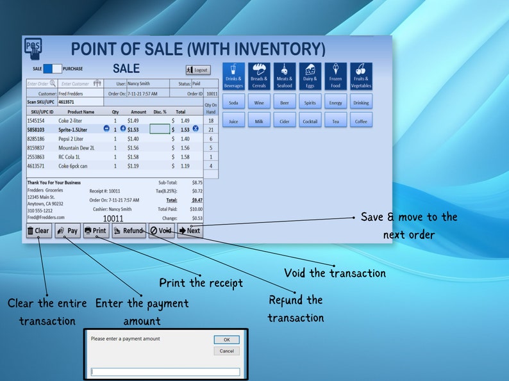Open the Fruits & Vegetables category
The width and height of the screenshot is (509, 381).
(x=361, y=76)
